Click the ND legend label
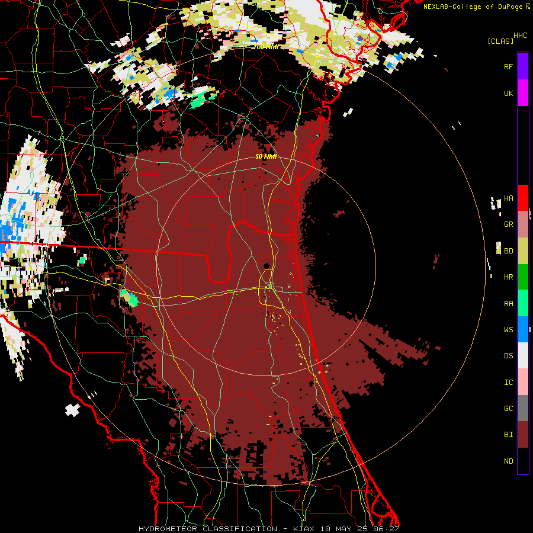 click(x=508, y=461)
